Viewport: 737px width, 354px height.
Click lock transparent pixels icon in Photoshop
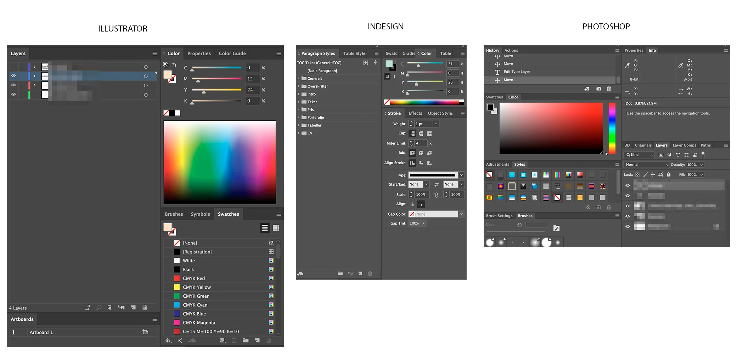pyautogui.click(x=637, y=175)
